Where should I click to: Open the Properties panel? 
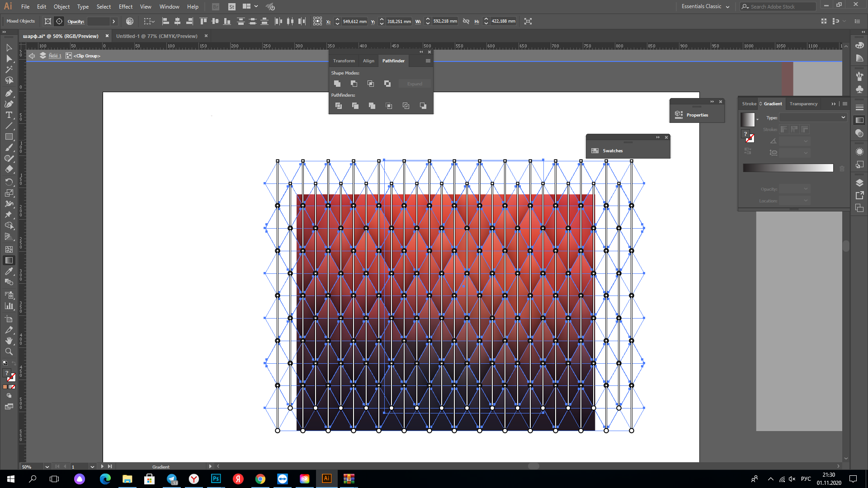pyautogui.click(x=697, y=115)
